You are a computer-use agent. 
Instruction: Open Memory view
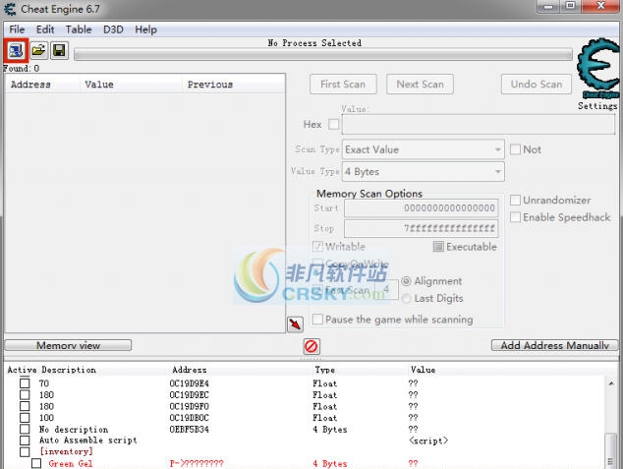[68, 345]
